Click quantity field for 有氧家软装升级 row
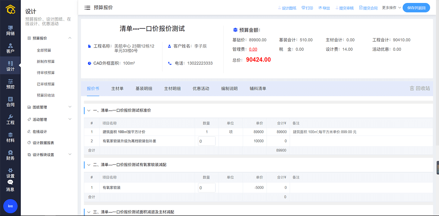Viewport: 439px width, 216px height. 207,141
